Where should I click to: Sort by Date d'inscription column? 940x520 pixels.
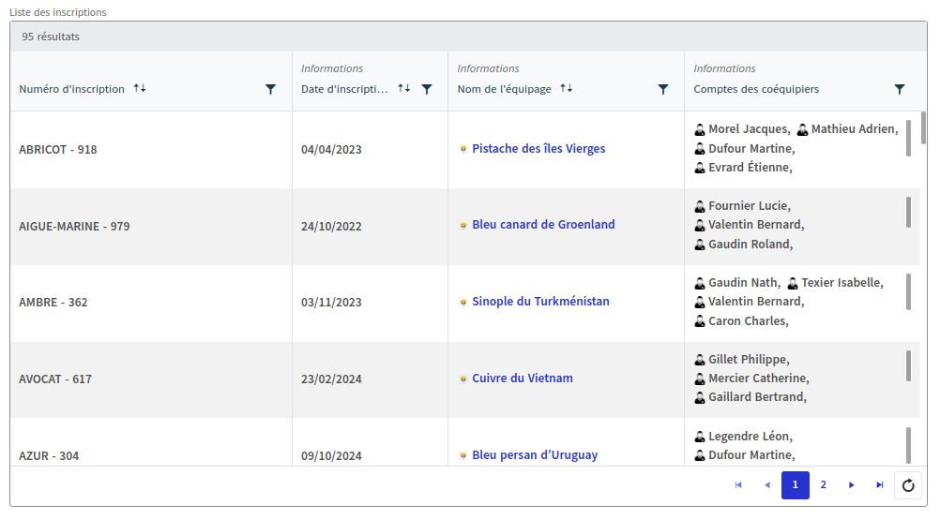(x=404, y=89)
